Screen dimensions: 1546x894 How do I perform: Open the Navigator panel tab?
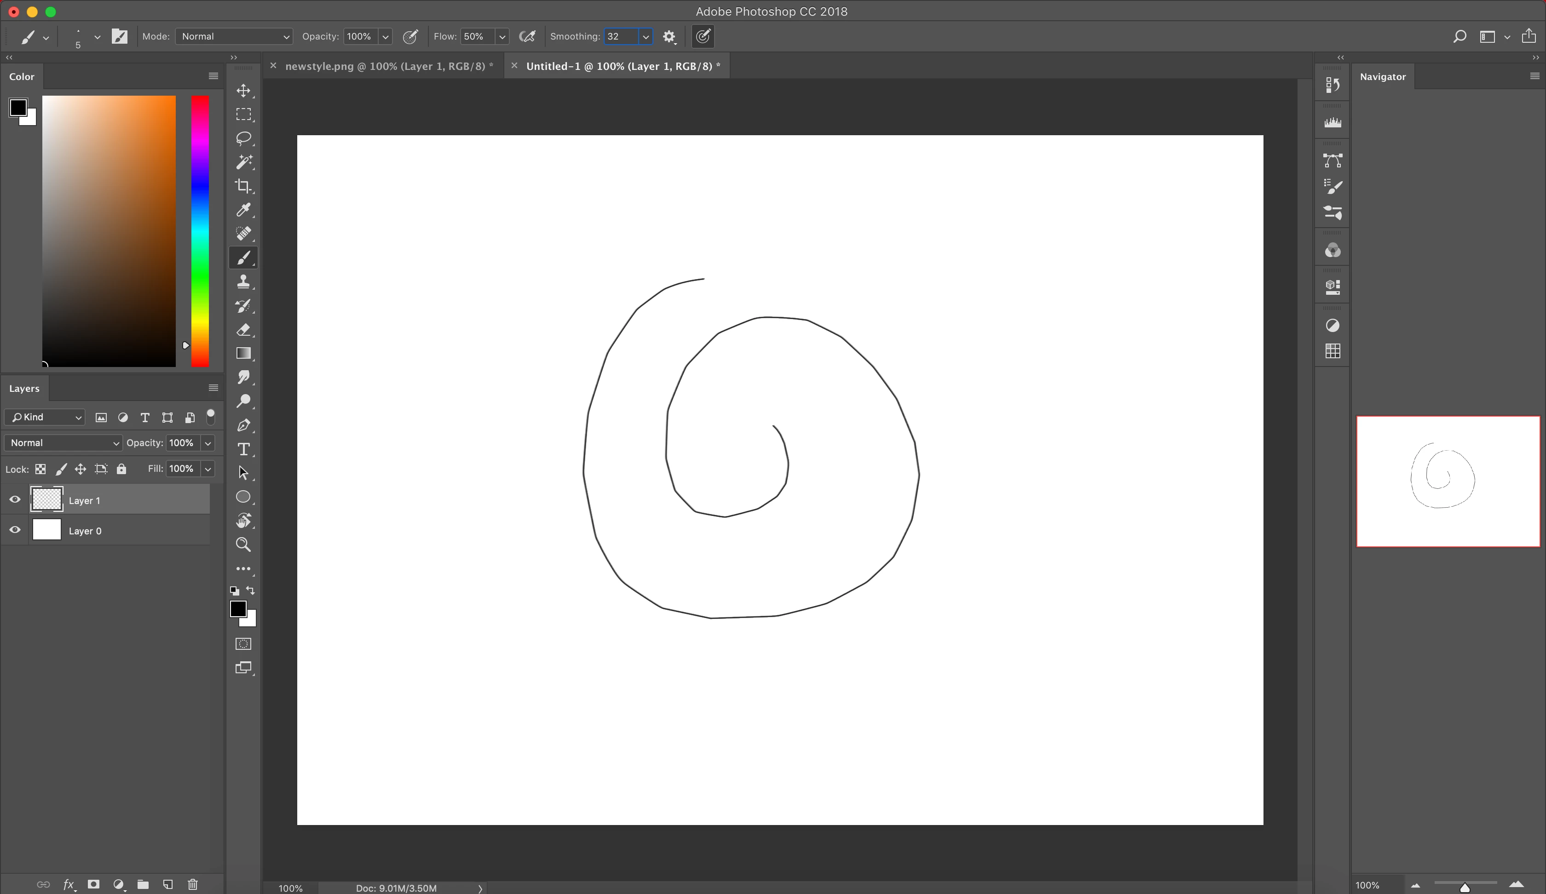[1382, 77]
